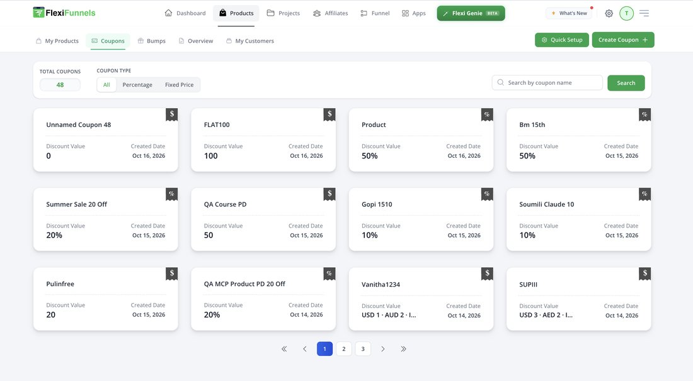
Task: Jump to the last page
Action: tap(403, 349)
